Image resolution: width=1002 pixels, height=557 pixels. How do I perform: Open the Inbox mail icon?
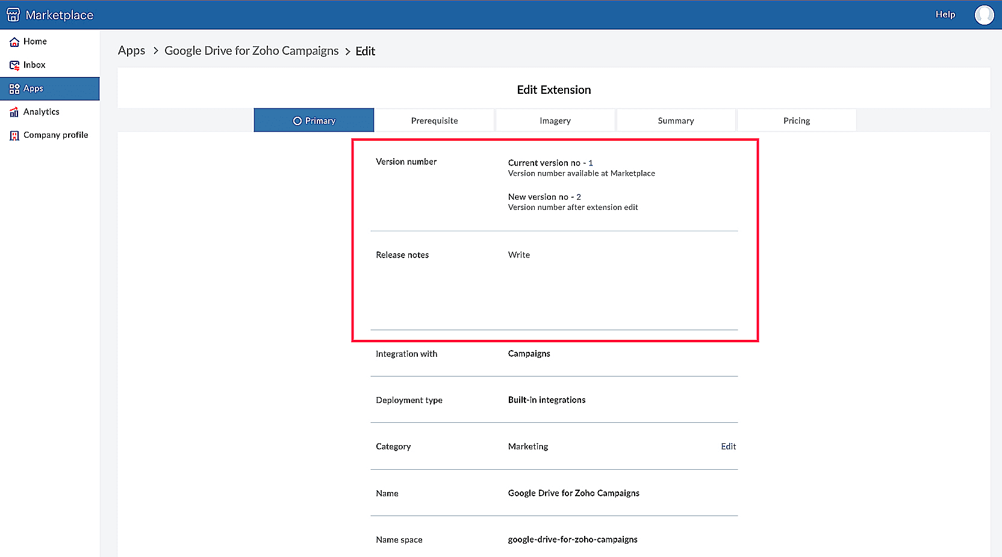[x=14, y=65]
